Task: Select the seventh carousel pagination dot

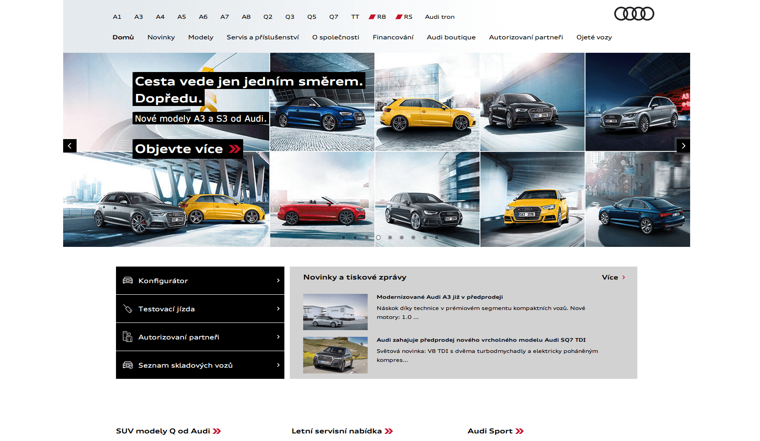Action: [x=413, y=237]
